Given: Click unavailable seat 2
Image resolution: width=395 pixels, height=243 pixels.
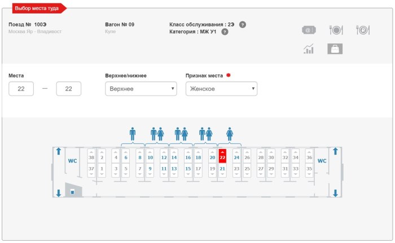Looking at the screenshot, I should [x=102, y=156].
